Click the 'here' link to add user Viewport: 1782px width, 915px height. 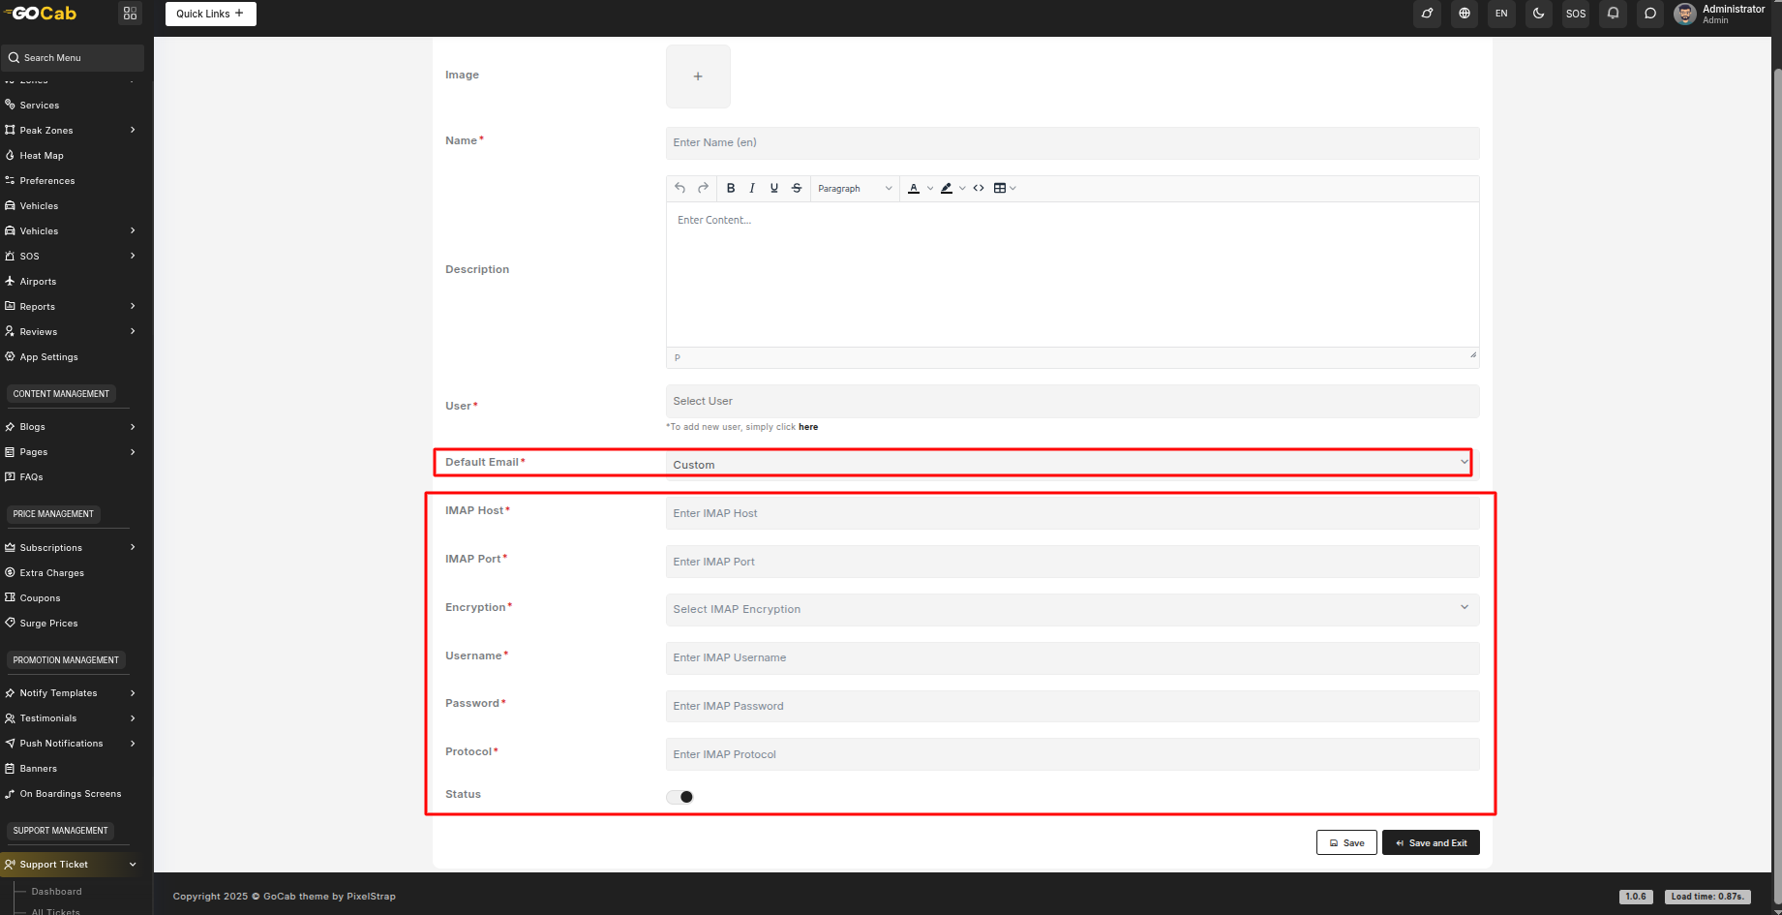(808, 427)
